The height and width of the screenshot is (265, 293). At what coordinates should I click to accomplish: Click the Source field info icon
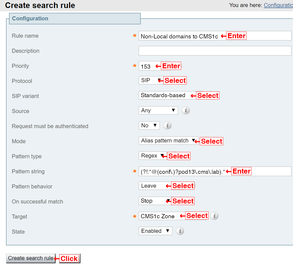(x=186, y=110)
